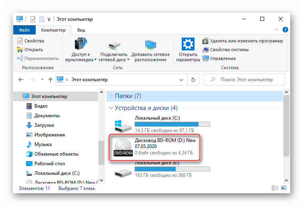Click Управление in the Система group
Viewport: 303px width, 206px height.
[x=219, y=58]
